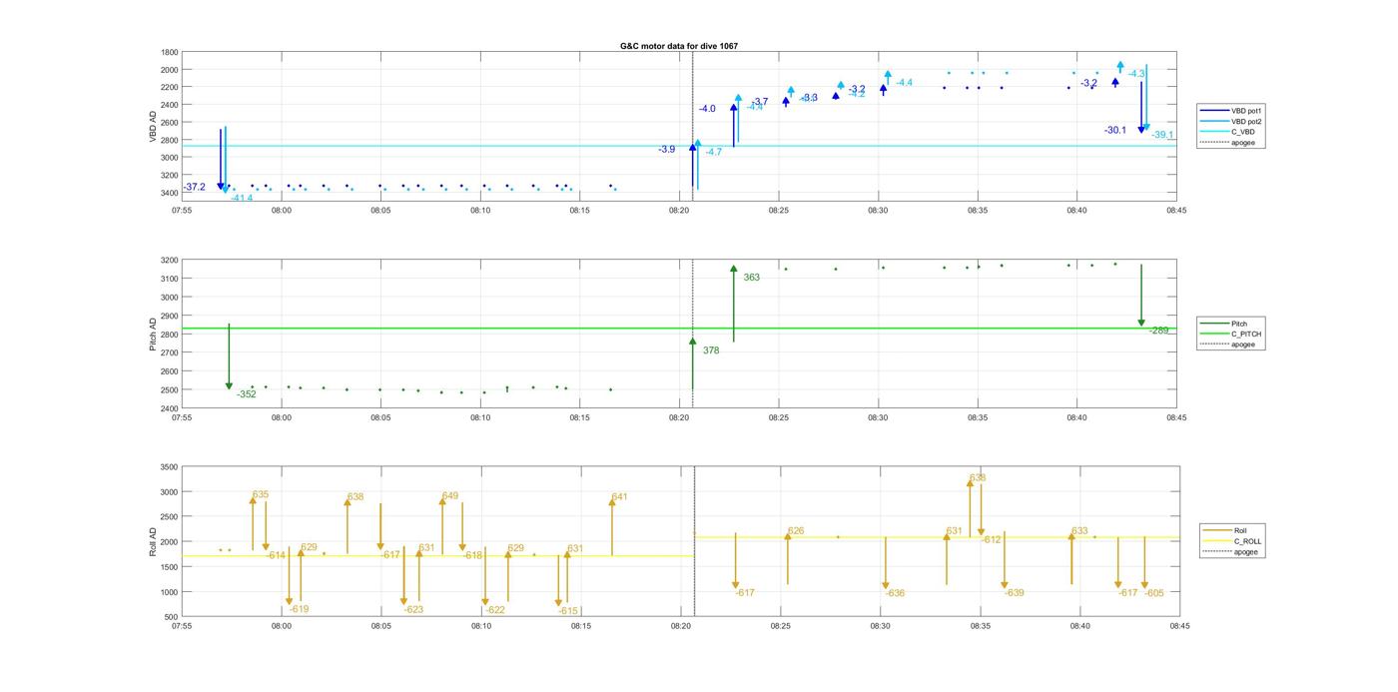Click the "635" roll data label
1398x692 pixels.
[x=261, y=494]
